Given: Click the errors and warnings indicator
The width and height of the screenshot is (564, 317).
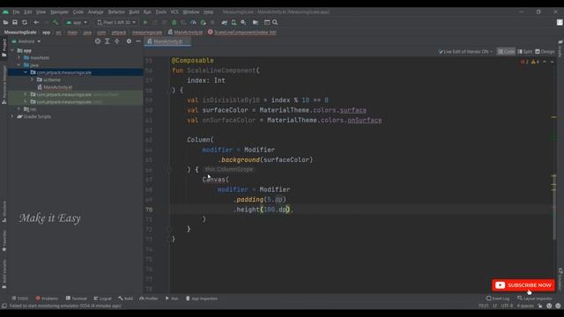Looking at the screenshot, I should coord(530,62).
